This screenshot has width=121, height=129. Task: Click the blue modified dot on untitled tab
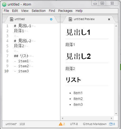coord(51,19)
